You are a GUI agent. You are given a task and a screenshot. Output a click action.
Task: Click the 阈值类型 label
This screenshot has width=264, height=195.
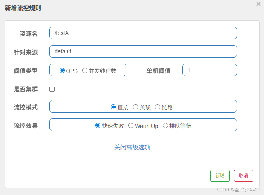click(x=25, y=71)
